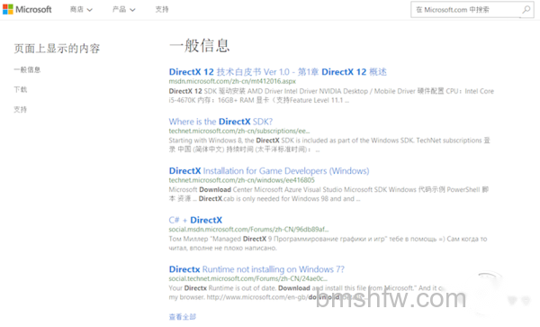
Task: Click the 页面上显示的内容 heading
Action: click(57, 49)
